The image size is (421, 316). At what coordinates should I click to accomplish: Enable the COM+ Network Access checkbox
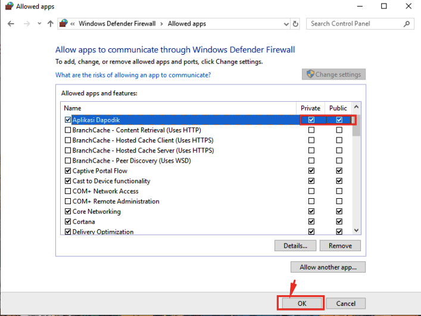68,191
